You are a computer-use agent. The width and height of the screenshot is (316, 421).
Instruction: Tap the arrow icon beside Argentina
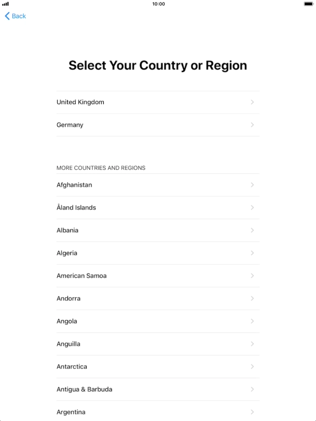252,412
